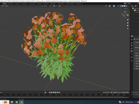
Task: Select wireframe viewport shading
Action: (121, 6)
